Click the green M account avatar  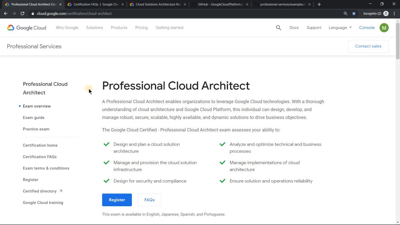[384, 27]
